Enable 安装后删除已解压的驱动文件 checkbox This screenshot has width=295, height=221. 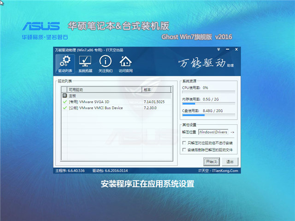click(x=184, y=150)
